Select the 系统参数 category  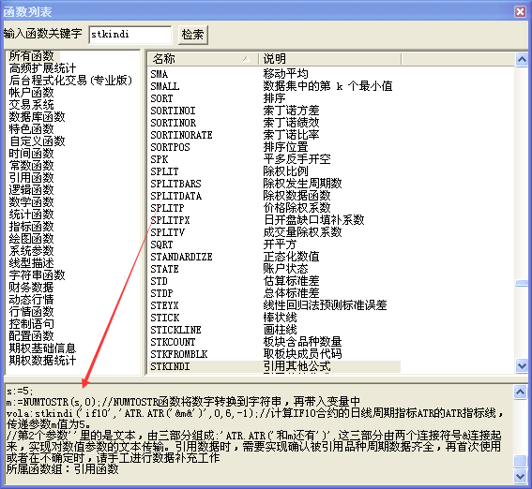pyautogui.click(x=32, y=251)
